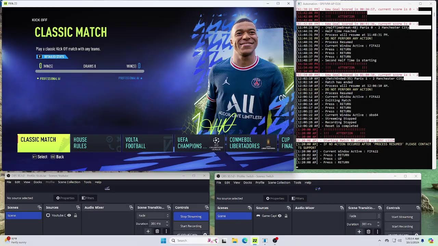Click Stop Streaming in YouTube OBS
The image size is (438, 246).
point(191,216)
